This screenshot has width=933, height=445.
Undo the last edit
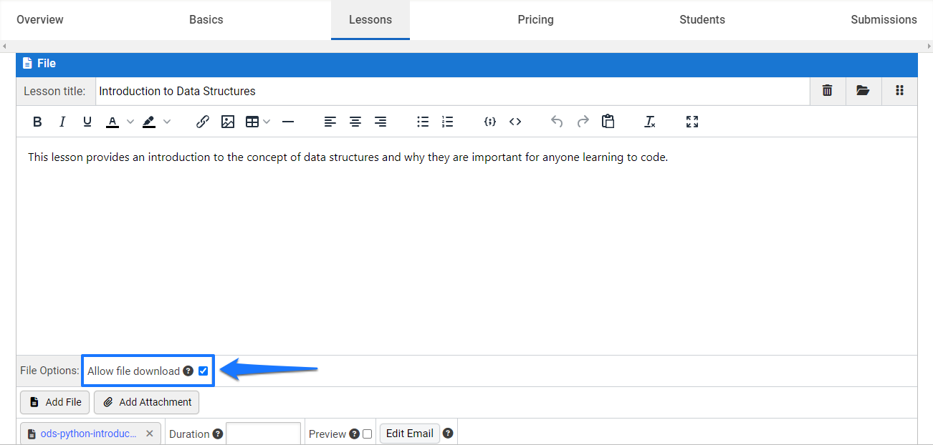point(557,122)
